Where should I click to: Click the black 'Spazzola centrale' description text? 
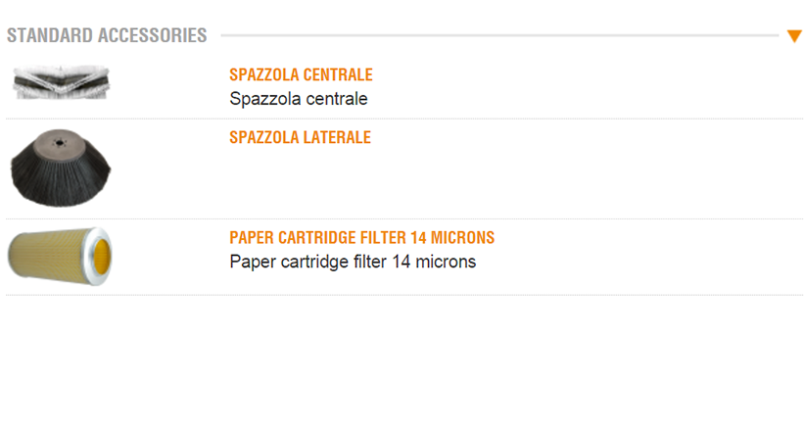298,99
